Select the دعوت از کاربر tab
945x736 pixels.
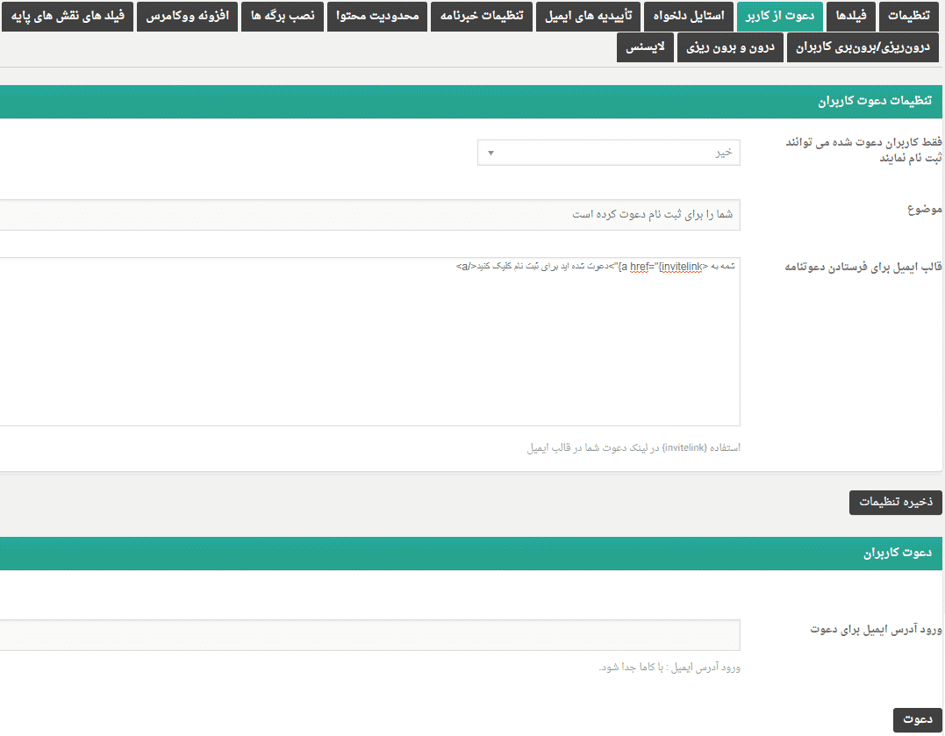(x=780, y=17)
